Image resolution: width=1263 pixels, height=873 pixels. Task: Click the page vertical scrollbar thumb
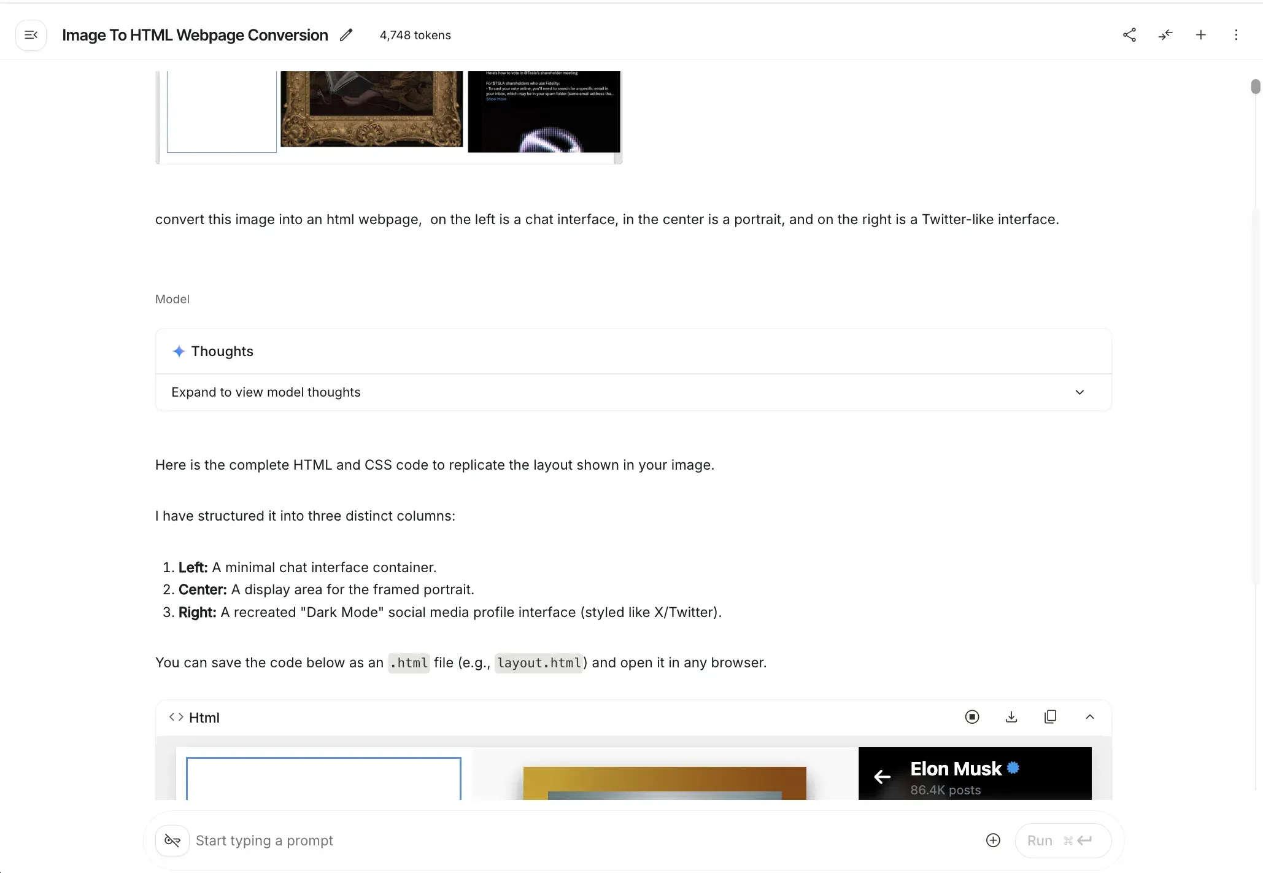pos(1256,87)
